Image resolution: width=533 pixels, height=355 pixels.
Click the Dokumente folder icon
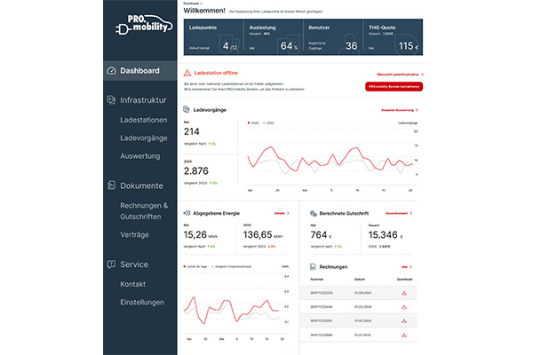tap(110, 186)
